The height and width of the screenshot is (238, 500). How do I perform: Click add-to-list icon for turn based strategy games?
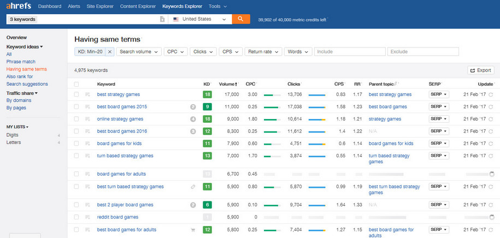pos(87,156)
